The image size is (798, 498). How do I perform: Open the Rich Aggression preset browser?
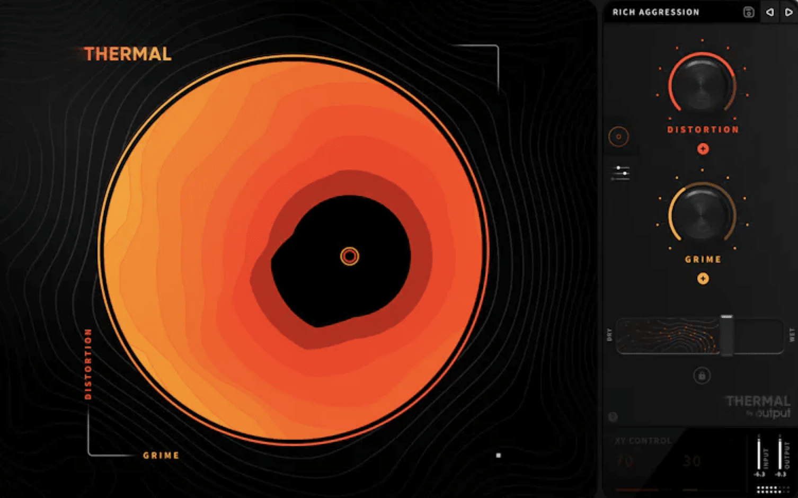tap(656, 12)
